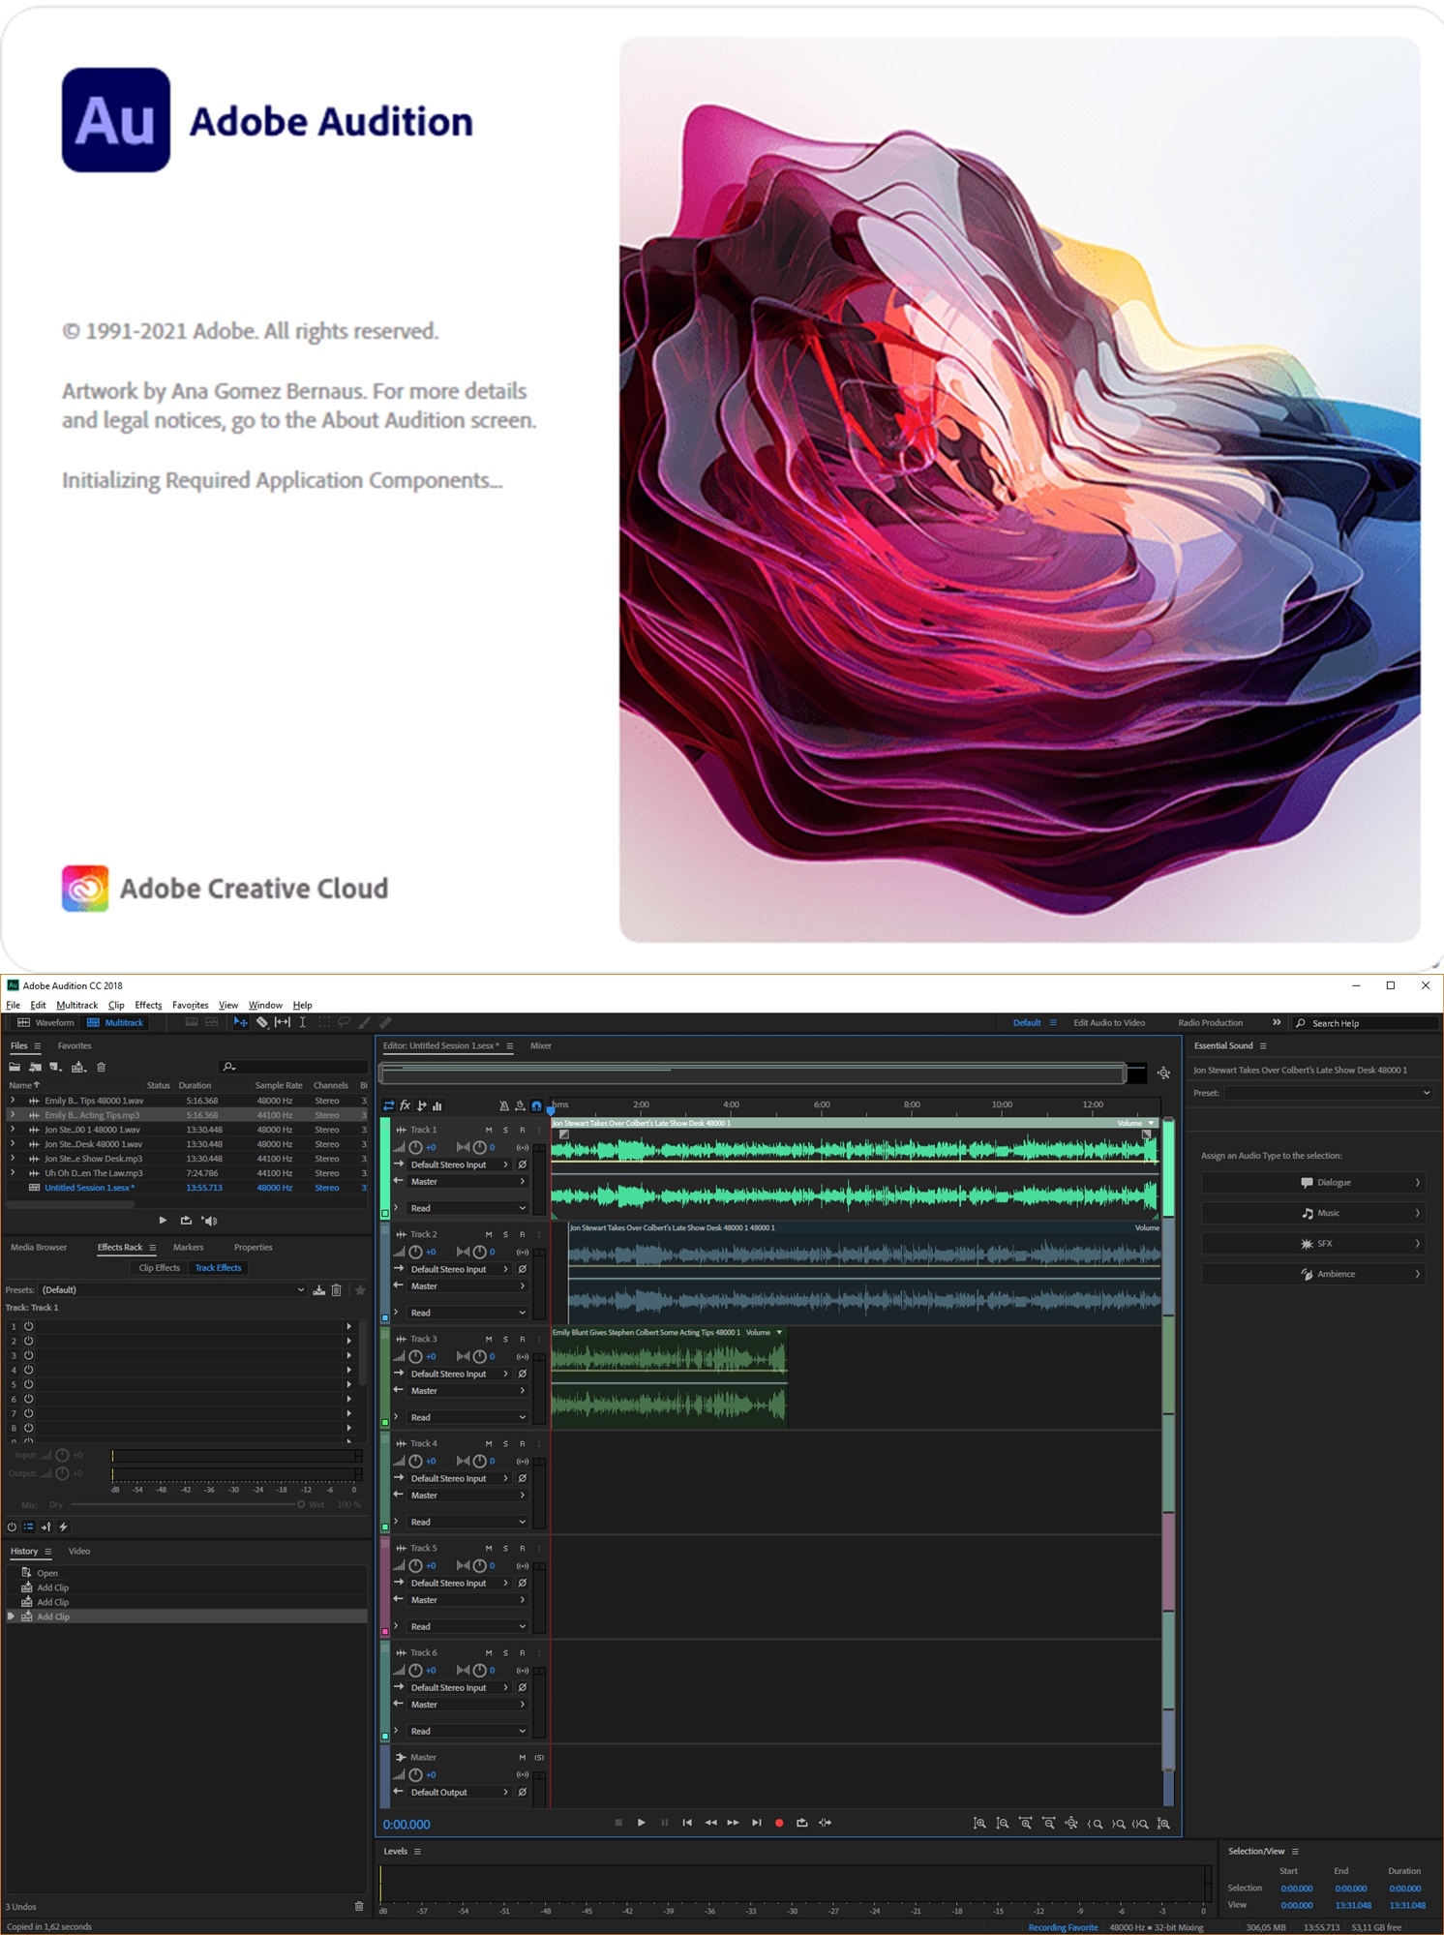1444x1935 pixels.
Task: Click the fx button in the editor toolbar
Action: (x=405, y=1105)
